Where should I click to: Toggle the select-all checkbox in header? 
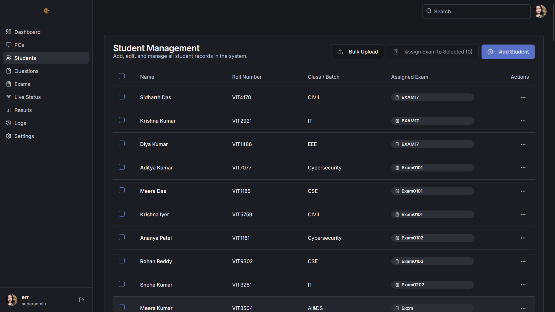click(122, 76)
